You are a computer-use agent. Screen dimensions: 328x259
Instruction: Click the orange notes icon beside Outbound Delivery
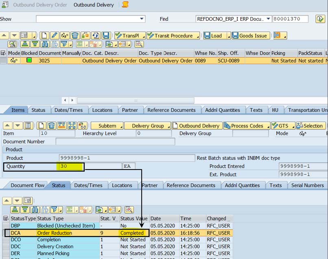coord(125,5)
